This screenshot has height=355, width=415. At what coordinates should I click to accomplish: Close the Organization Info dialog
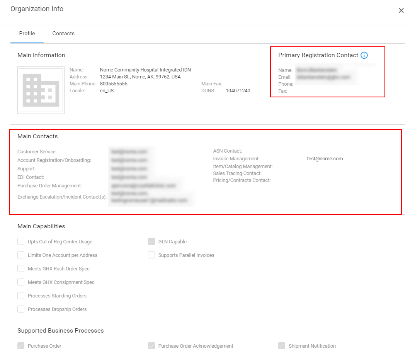(401, 10)
